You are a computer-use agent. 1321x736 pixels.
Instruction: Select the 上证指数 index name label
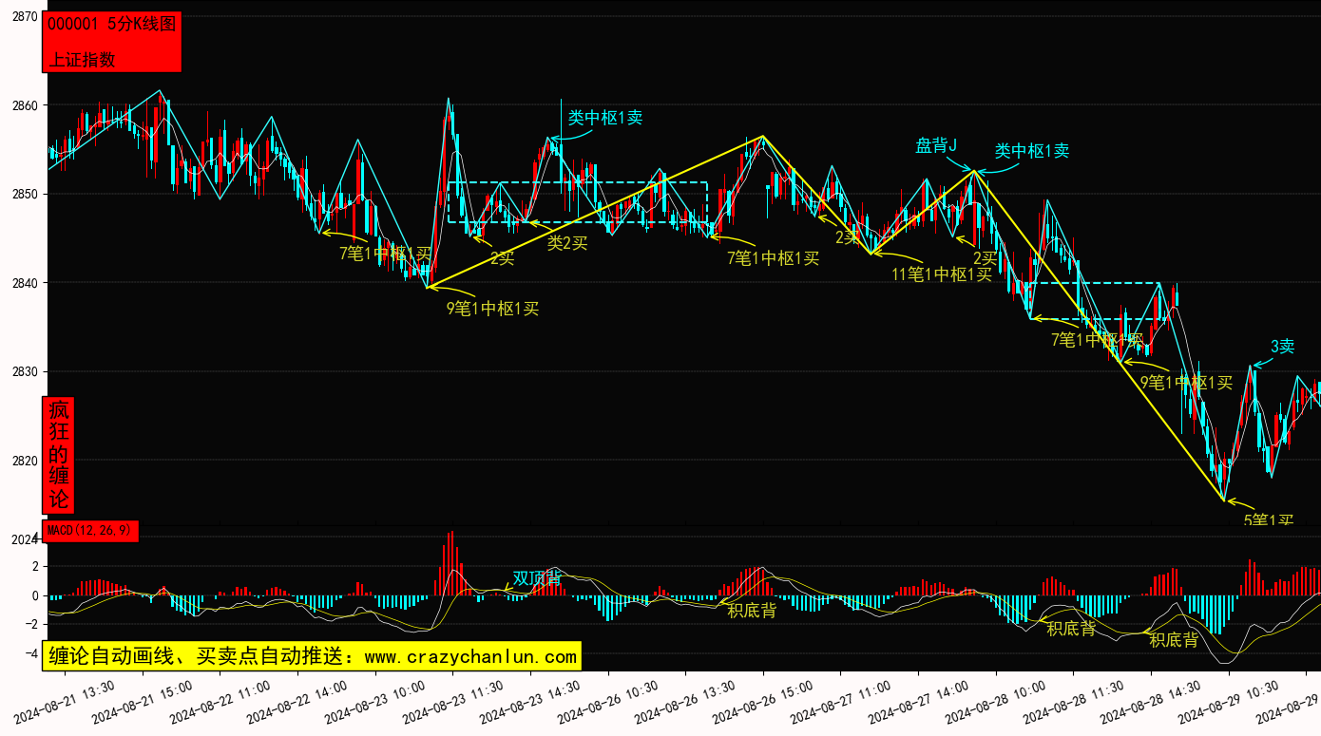(x=82, y=59)
